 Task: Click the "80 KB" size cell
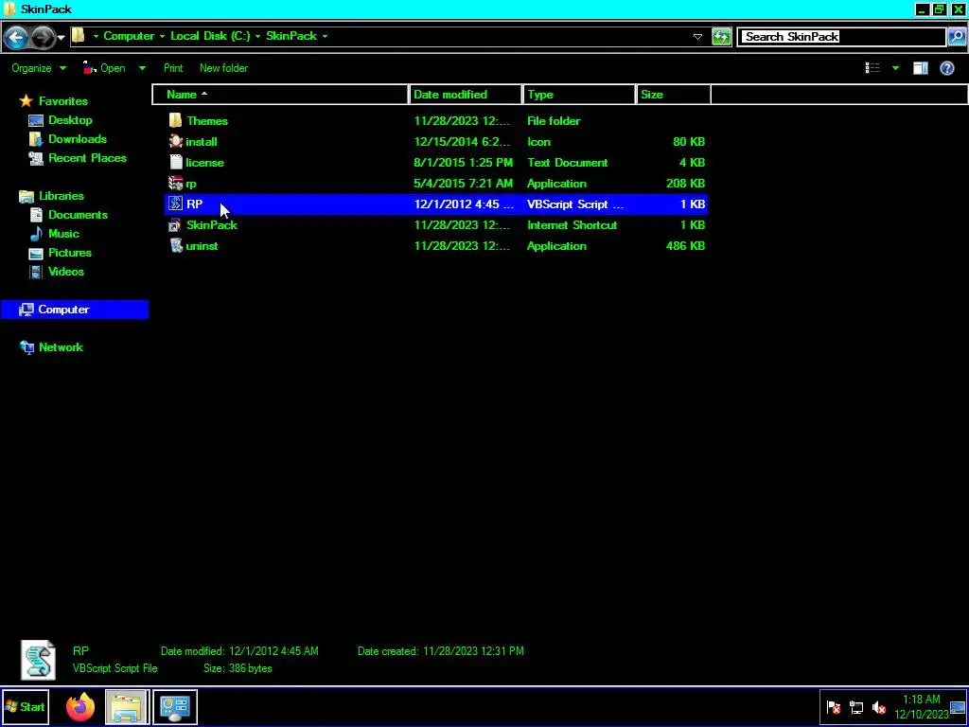click(689, 142)
